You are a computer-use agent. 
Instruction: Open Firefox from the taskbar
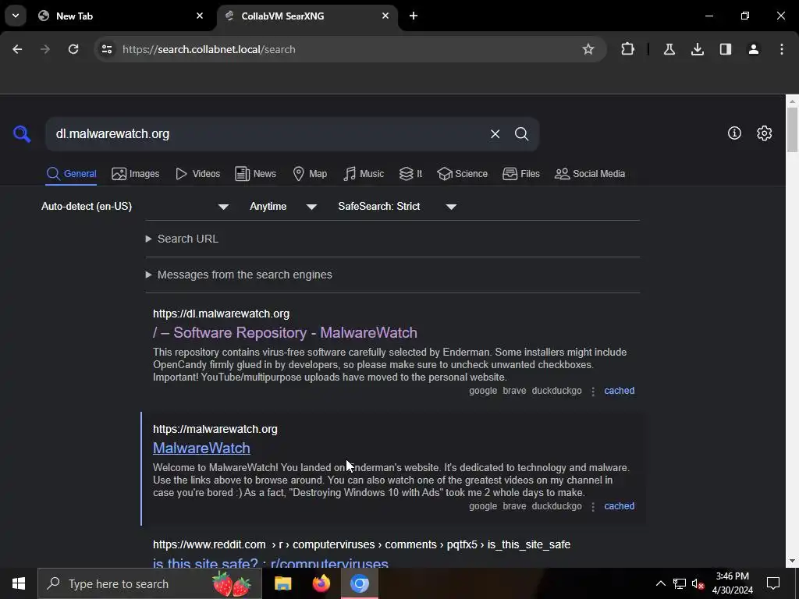coord(321,583)
